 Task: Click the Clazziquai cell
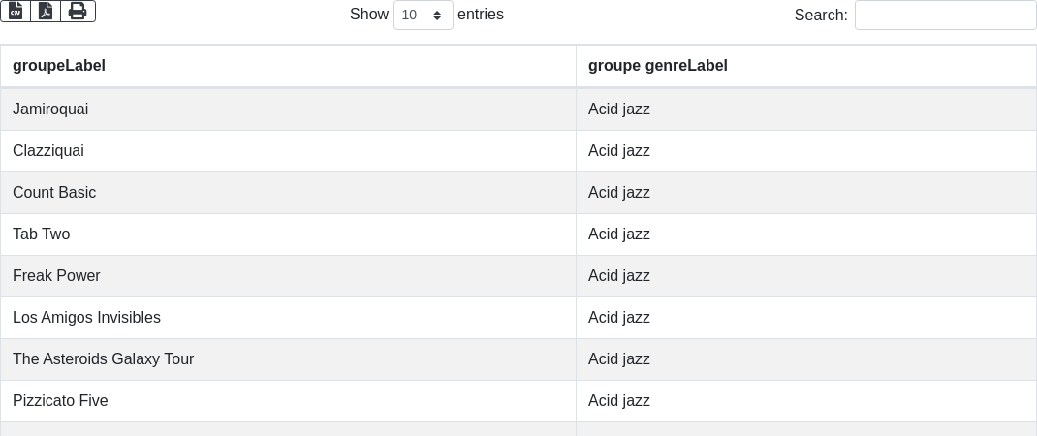pyautogui.click(x=48, y=151)
